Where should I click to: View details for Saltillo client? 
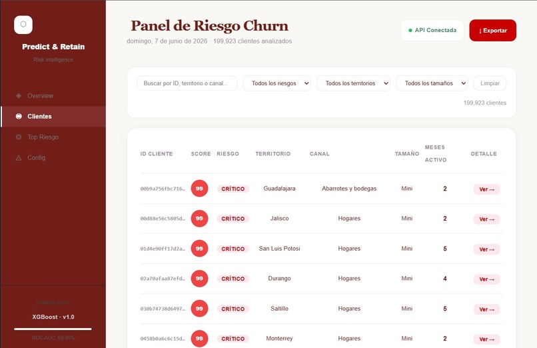pyautogui.click(x=486, y=309)
